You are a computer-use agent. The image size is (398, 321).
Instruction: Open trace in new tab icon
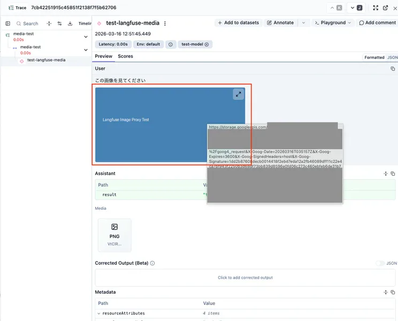click(x=385, y=8)
